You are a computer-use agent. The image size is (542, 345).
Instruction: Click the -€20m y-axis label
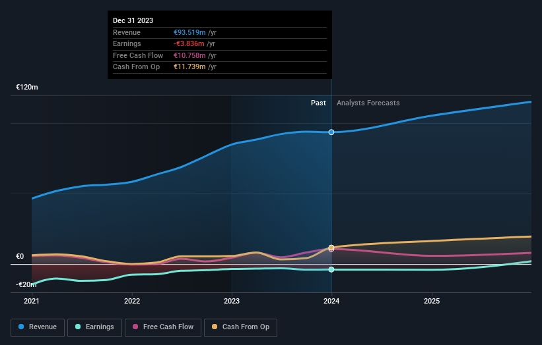tap(26, 284)
